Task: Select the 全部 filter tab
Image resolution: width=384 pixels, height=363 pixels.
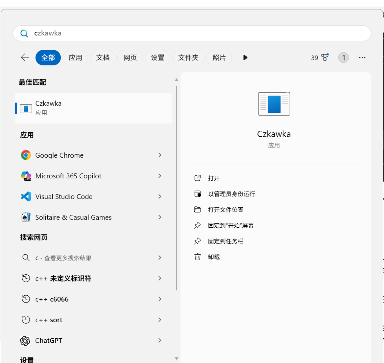Action: click(48, 57)
